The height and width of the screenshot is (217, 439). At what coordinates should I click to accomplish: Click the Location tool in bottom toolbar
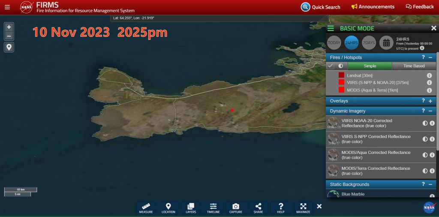tap(168, 208)
